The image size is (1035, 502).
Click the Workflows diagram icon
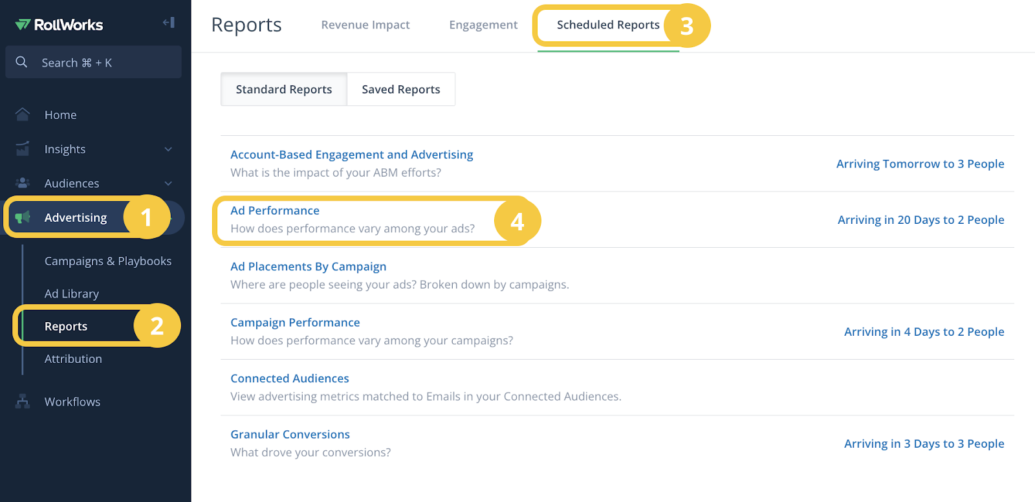pyautogui.click(x=23, y=402)
